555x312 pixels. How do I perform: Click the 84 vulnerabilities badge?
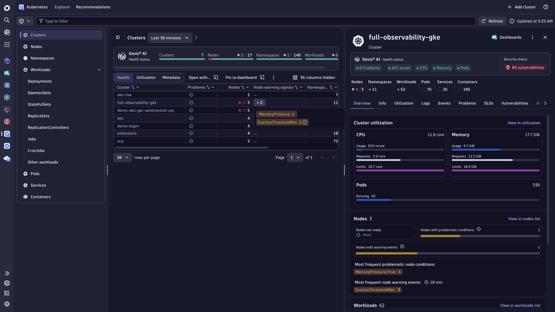[x=525, y=68]
